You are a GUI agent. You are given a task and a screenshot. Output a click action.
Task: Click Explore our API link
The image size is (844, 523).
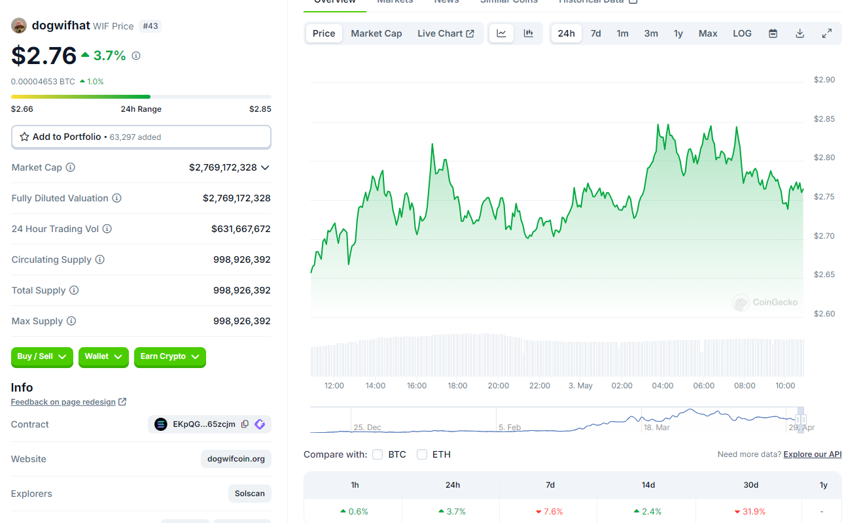812,454
